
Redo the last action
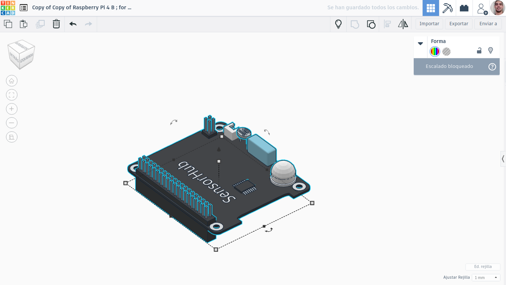[x=89, y=24]
